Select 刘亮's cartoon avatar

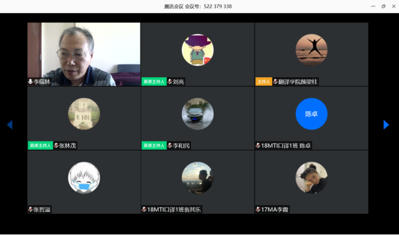pos(197,50)
